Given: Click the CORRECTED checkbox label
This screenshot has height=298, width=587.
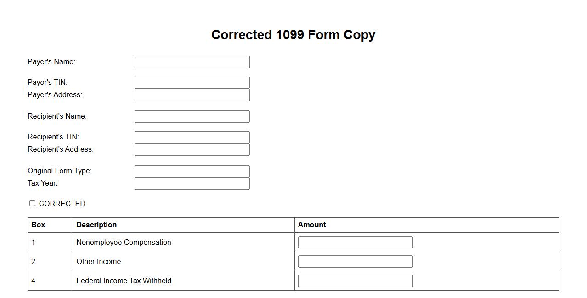Looking at the screenshot, I should pyautogui.click(x=62, y=204).
